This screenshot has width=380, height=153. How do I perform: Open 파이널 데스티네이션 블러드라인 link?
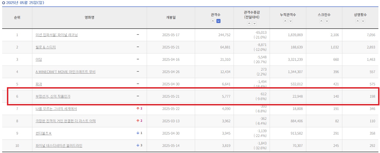coord(59,146)
